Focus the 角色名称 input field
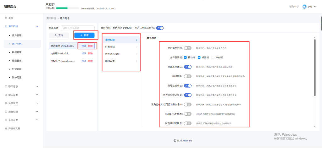 coord(78,28)
